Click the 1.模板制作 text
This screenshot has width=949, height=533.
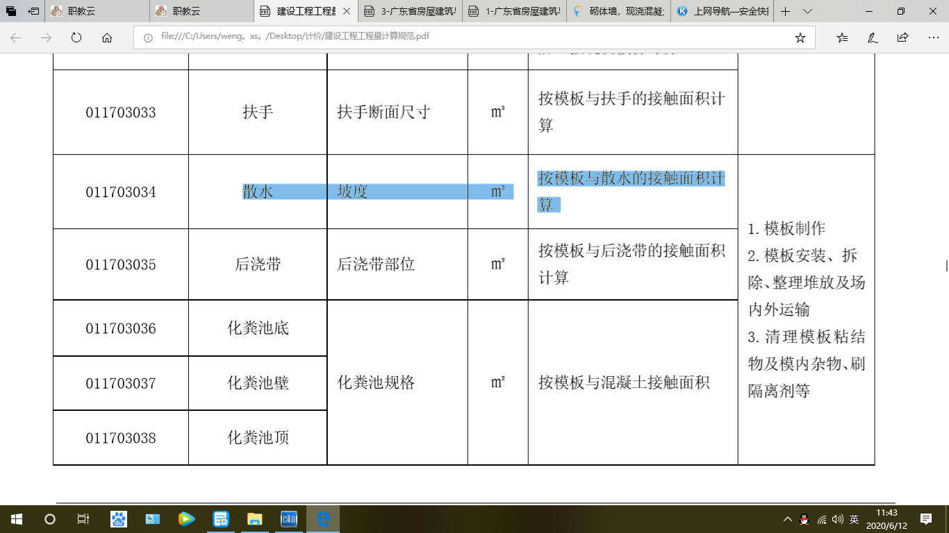point(786,229)
